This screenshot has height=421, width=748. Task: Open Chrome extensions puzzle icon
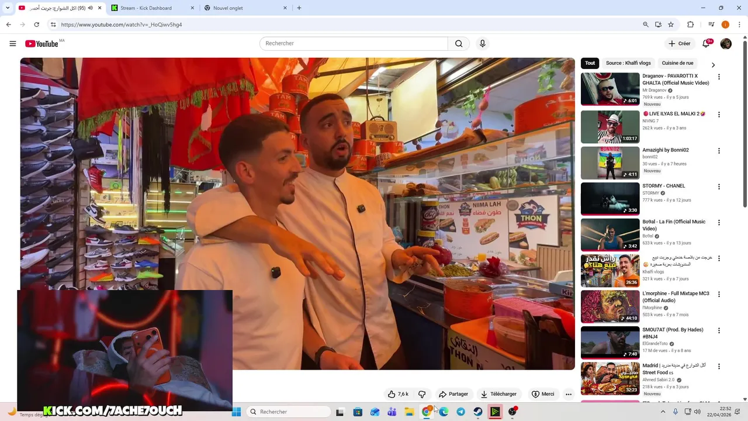[691, 25]
